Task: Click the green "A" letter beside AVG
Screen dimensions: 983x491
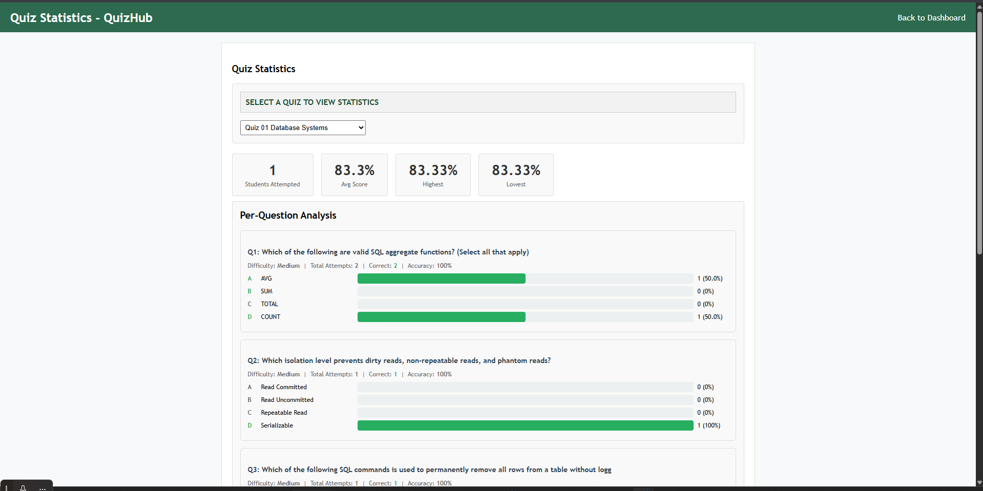Action: click(250, 279)
